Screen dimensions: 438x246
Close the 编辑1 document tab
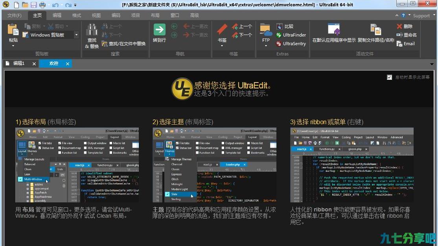[34, 64]
